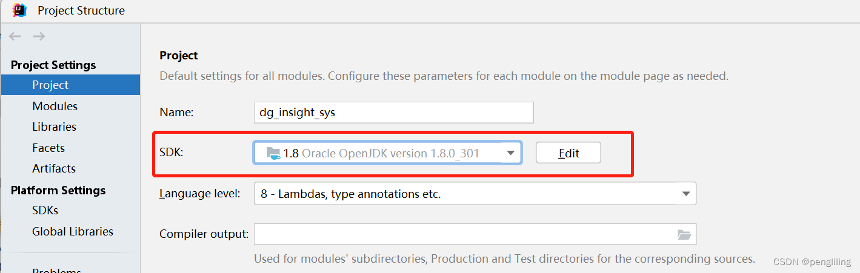Image resolution: width=860 pixels, height=273 pixels.
Task: Click the IntelliJ IDEA logo icon
Action: point(19,10)
